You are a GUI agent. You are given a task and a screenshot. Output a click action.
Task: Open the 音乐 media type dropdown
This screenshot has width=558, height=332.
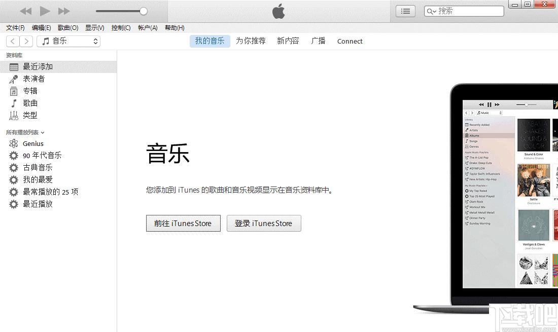pyautogui.click(x=68, y=41)
